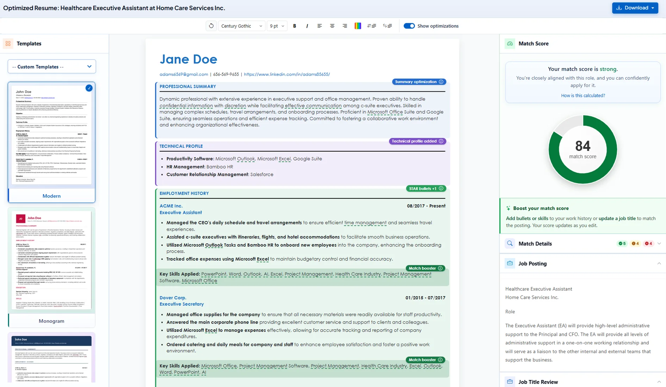Click the Job Posting briefcase icon
The image size is (666, 387).
[510, 263]
